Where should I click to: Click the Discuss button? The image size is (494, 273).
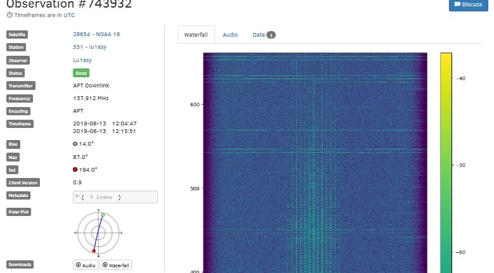point(469,5)
